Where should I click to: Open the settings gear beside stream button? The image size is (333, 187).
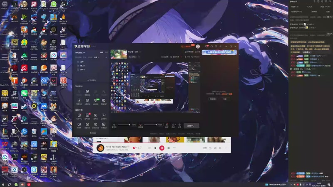point(179,125)
